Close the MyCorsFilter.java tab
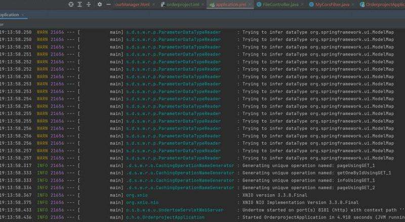The image size is (405, 222). (x=353, y=5)
